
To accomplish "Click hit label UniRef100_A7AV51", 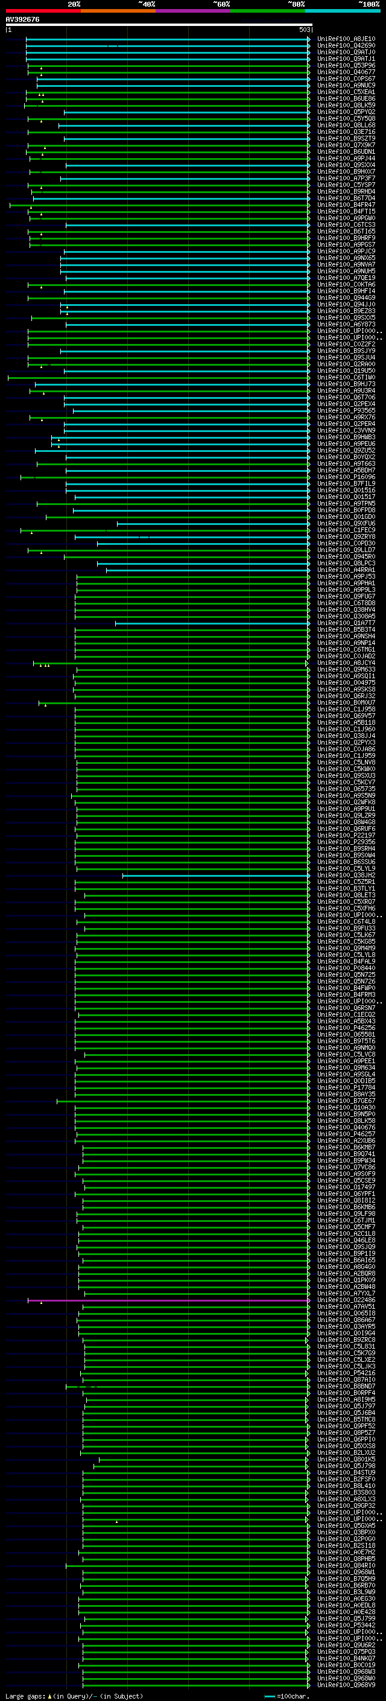I will pyautogui.click(x=346, y=1307).
